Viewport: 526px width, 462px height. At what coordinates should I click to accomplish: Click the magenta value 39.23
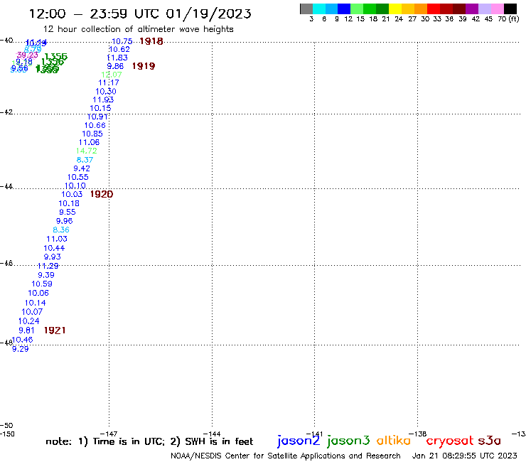(27, 55)
